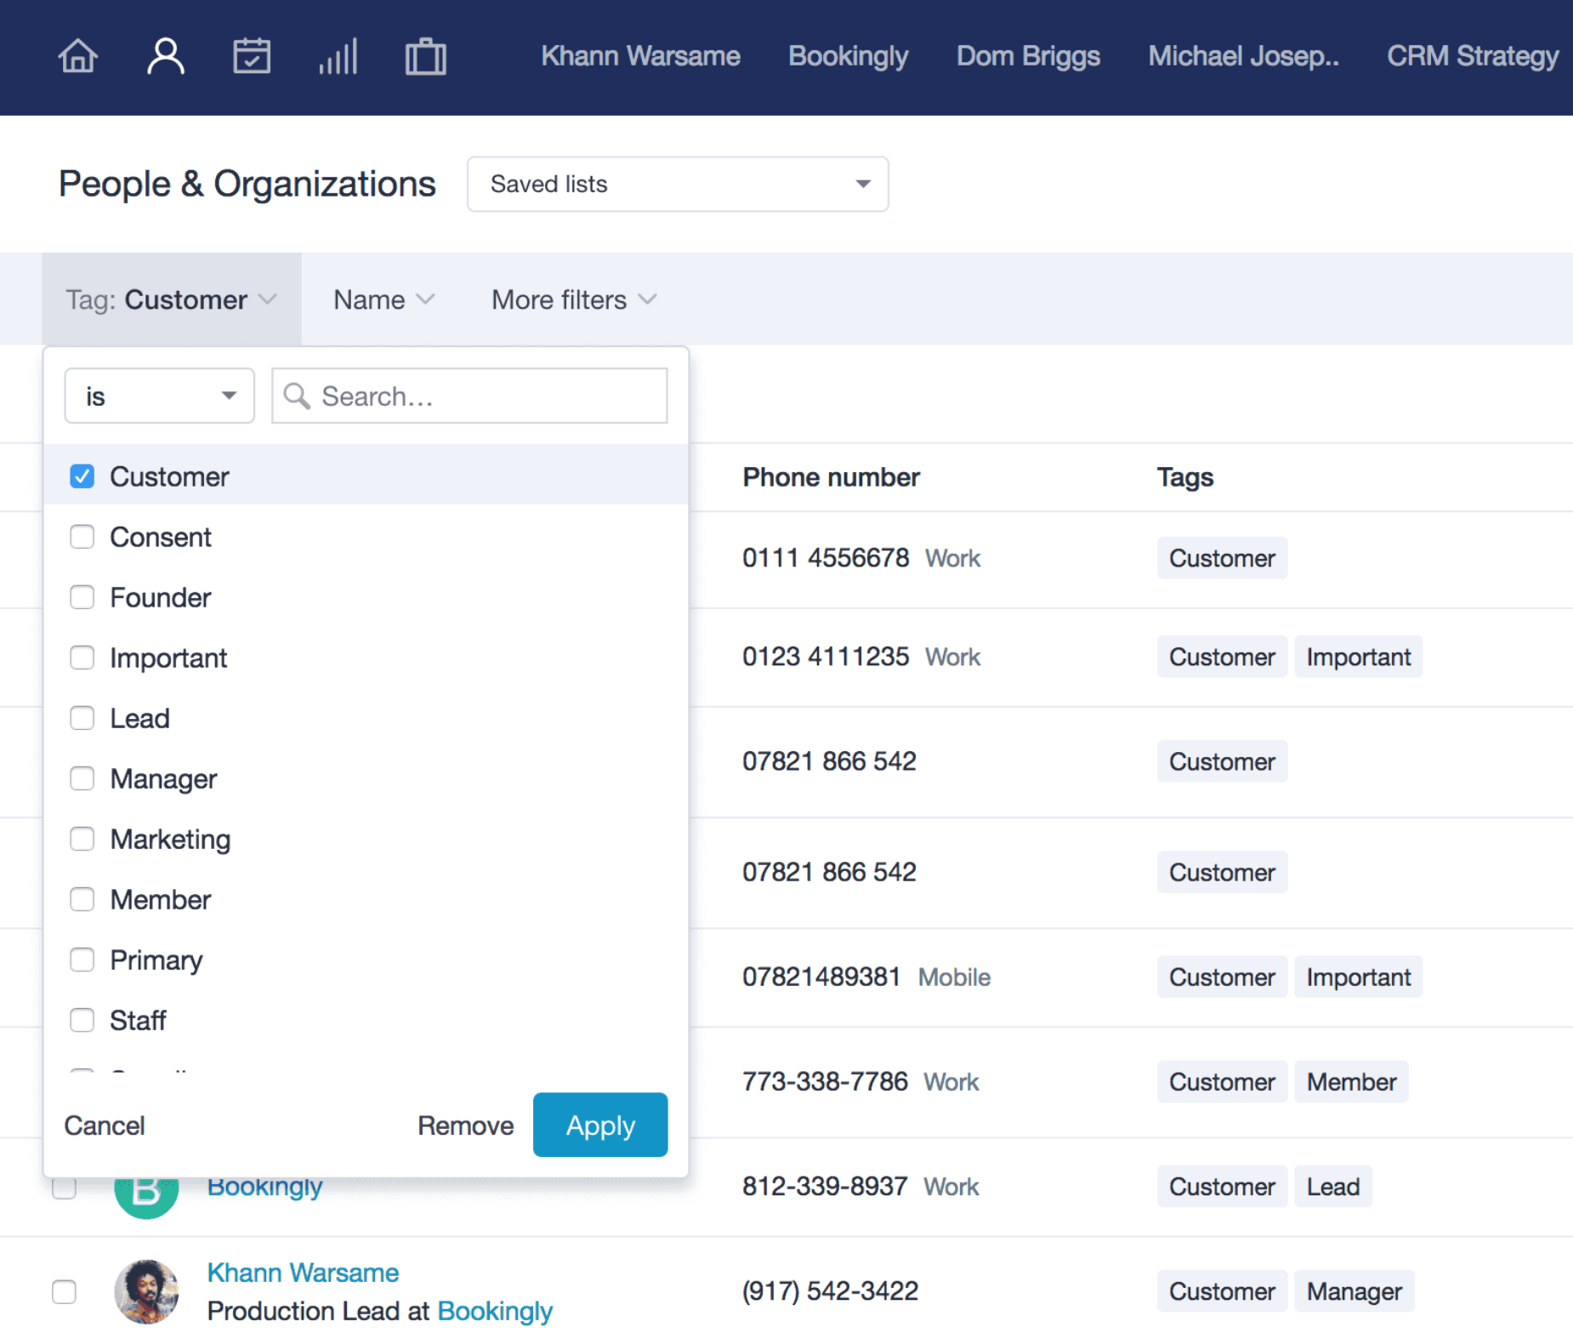
Task: Check the Member tag checkbox
Action: click(x=82, y=899)
